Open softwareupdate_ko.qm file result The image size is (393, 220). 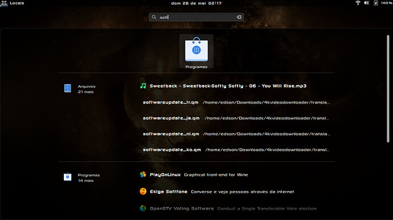(x=236, y=150)
